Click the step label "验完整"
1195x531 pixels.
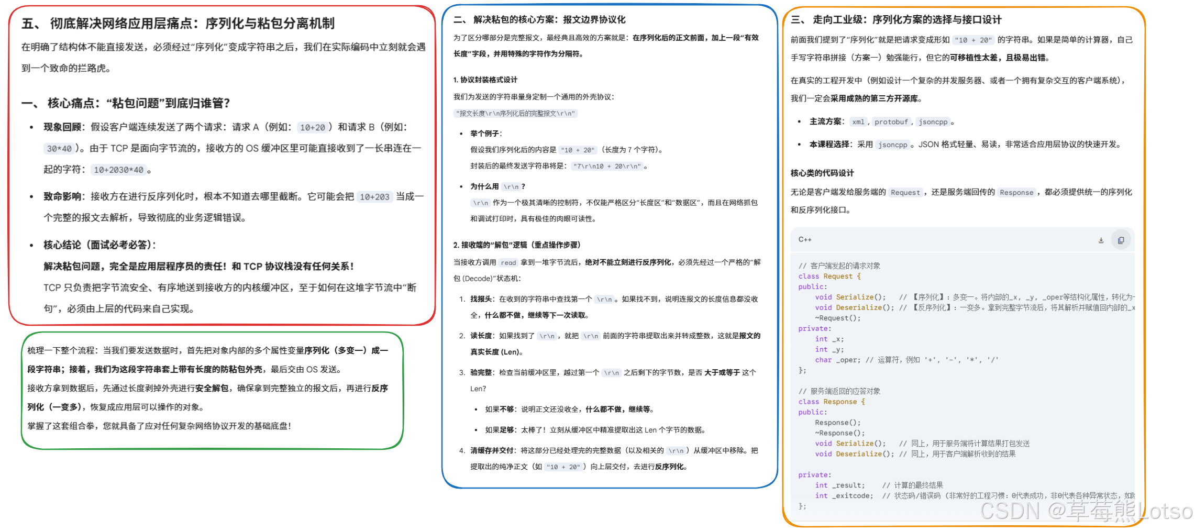(x=482, y=373)
